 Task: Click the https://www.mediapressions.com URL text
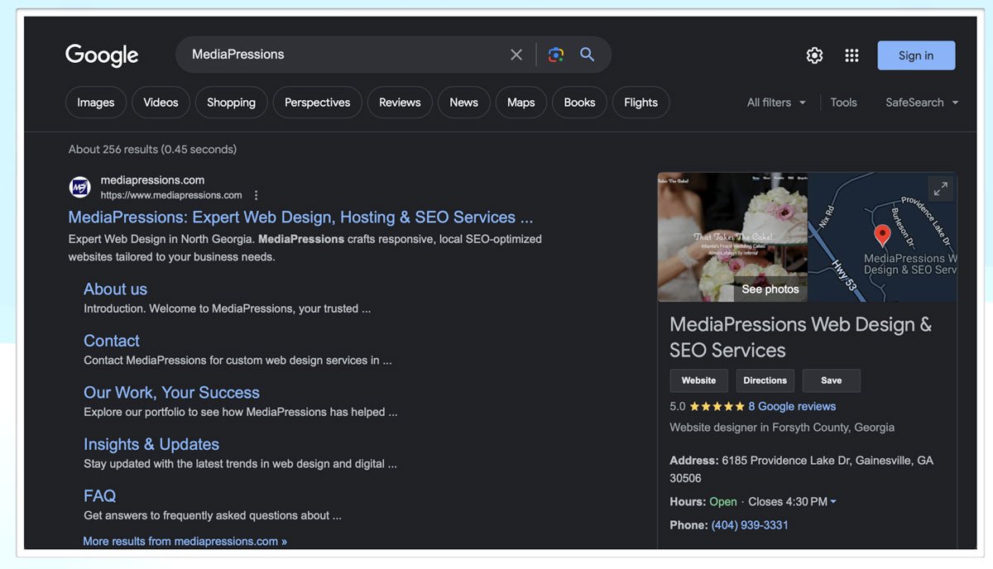point(171,195)
